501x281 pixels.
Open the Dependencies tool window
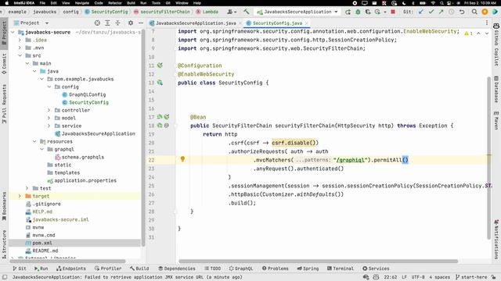[x=177, y=269]
